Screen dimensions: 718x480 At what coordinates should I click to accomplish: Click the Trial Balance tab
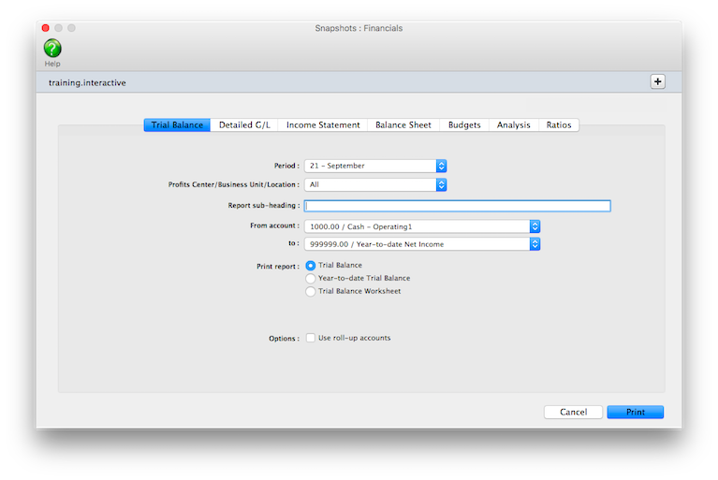[177, 125]
